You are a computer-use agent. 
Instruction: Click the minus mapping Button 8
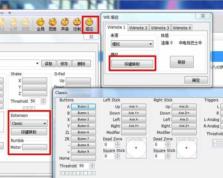point(83,145)
